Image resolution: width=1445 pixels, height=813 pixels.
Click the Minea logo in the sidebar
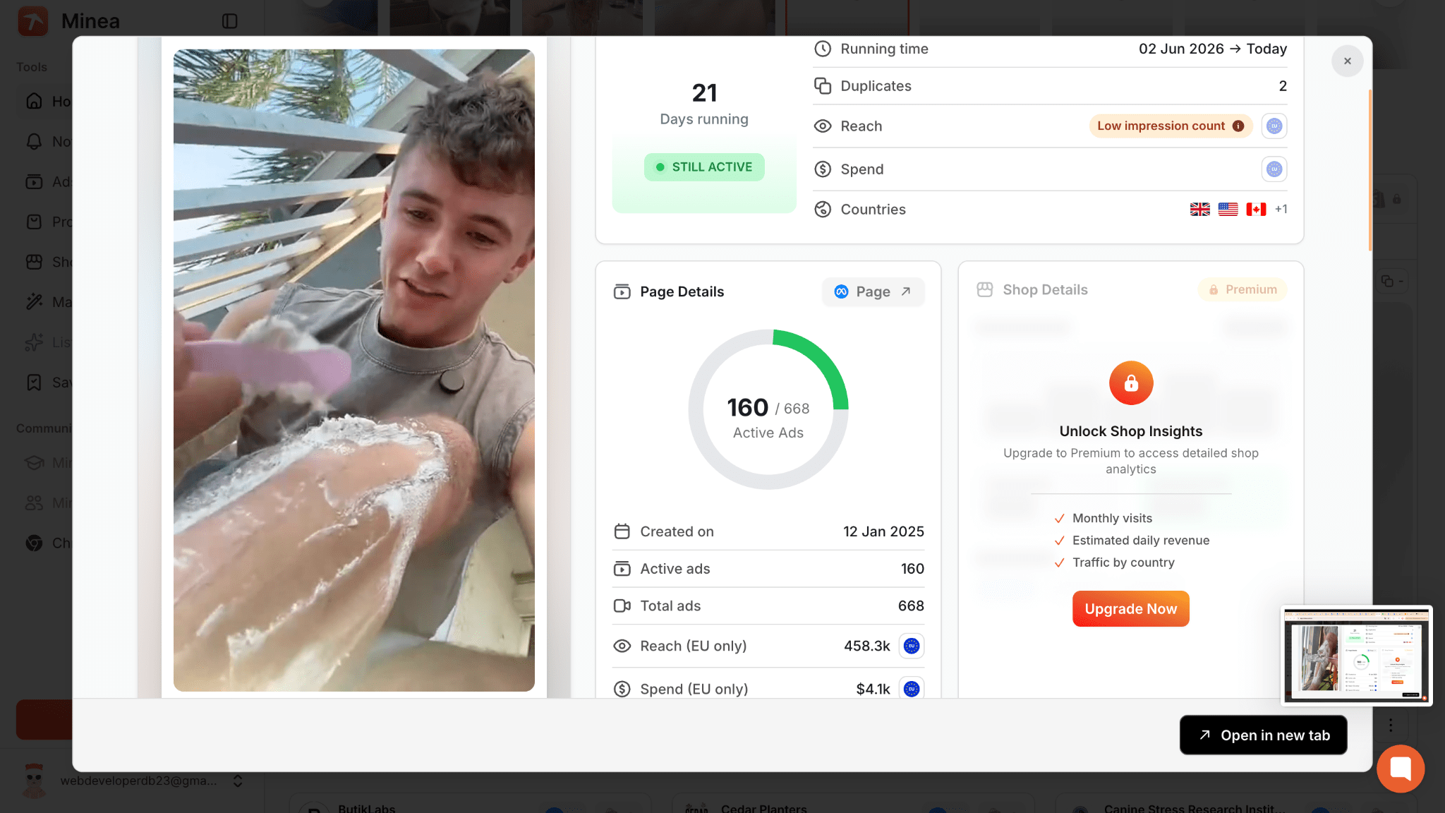point(32,21)
